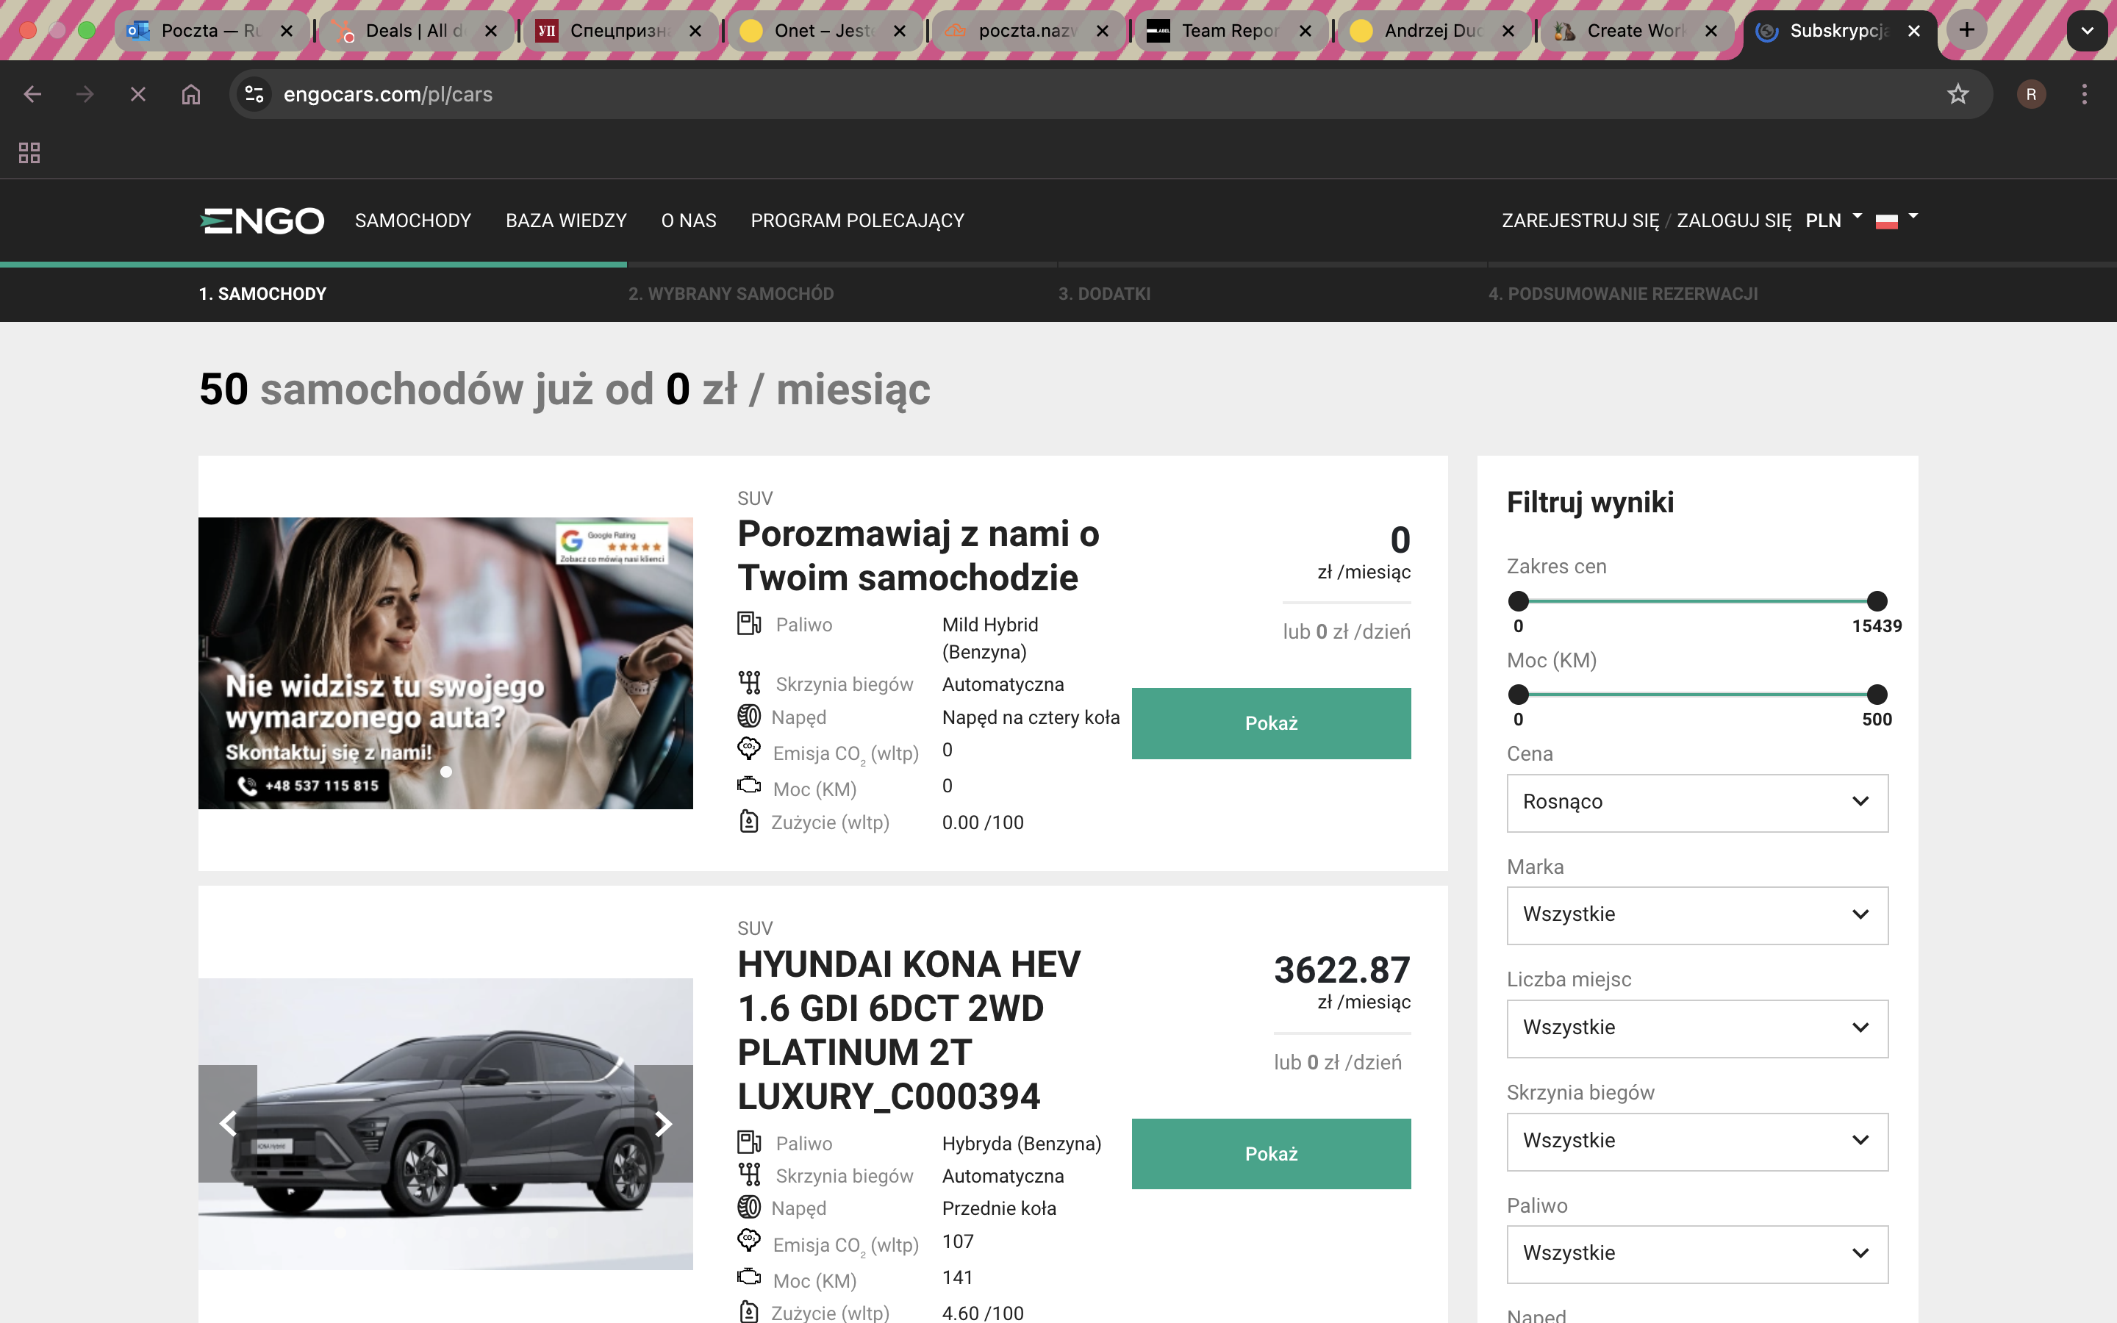Viewport: 2117px width, 1323px height.
Task: Click ZAREJESTRUJ SIĘ link
Action: pos(1580,220)
